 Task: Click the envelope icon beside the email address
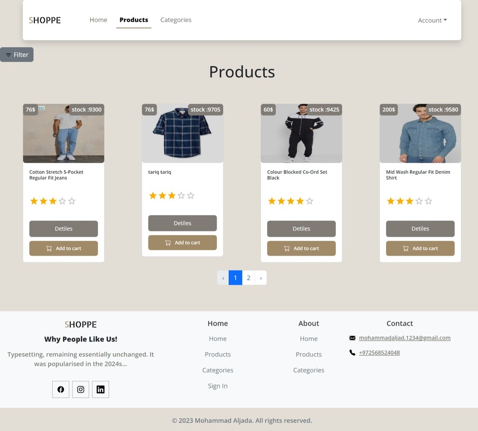click(x=352, y=338)
